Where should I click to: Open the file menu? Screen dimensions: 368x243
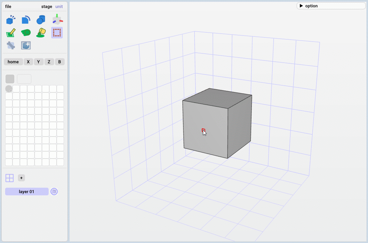coord(8,6)
